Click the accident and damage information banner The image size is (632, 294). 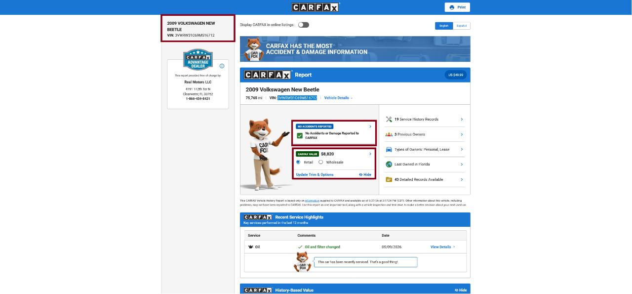pyautogui.click(x=355, y=49)
